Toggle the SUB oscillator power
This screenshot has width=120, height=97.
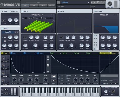2,11
